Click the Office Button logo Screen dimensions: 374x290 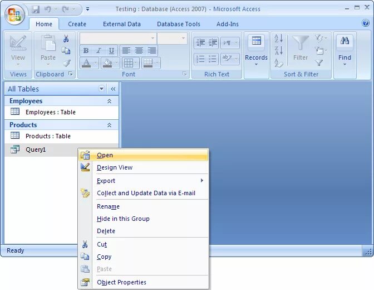coord(14,14)
